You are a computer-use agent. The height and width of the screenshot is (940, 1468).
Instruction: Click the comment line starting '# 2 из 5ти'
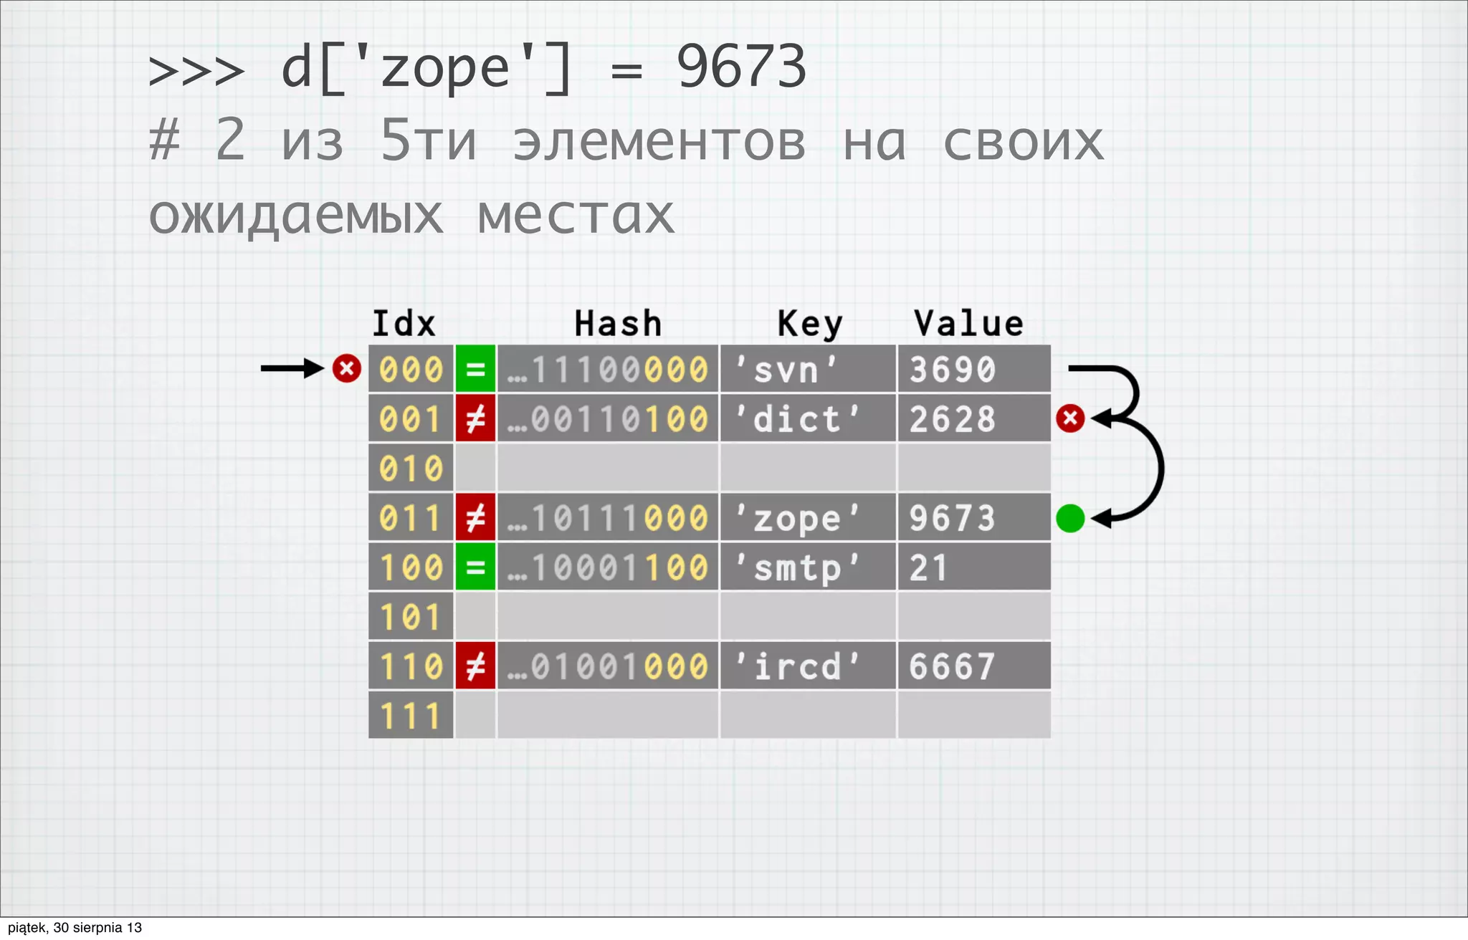pyautogui.click(x=626, y=140)
